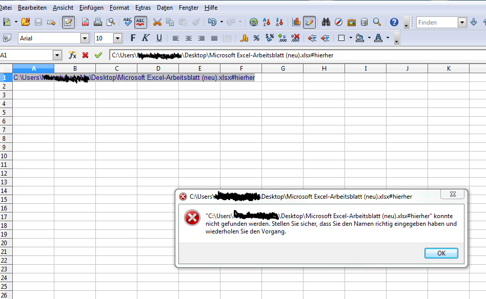Expand the Name Box A1 dropdown
The image size is (486, 299).
(x=57, y=55)
